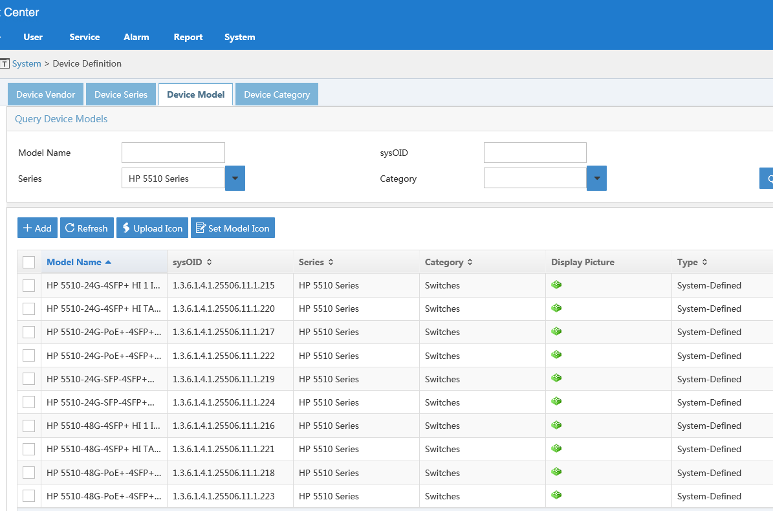Focus the sysOID search field
Image resolution: width=773 pixels, height=511 pixels.
coord(535,153)
